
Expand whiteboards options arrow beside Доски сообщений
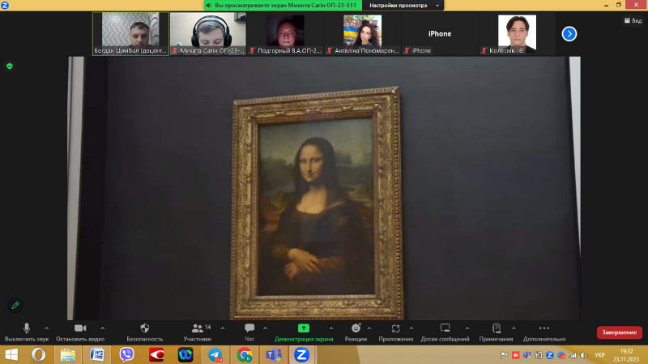[467, 328]
